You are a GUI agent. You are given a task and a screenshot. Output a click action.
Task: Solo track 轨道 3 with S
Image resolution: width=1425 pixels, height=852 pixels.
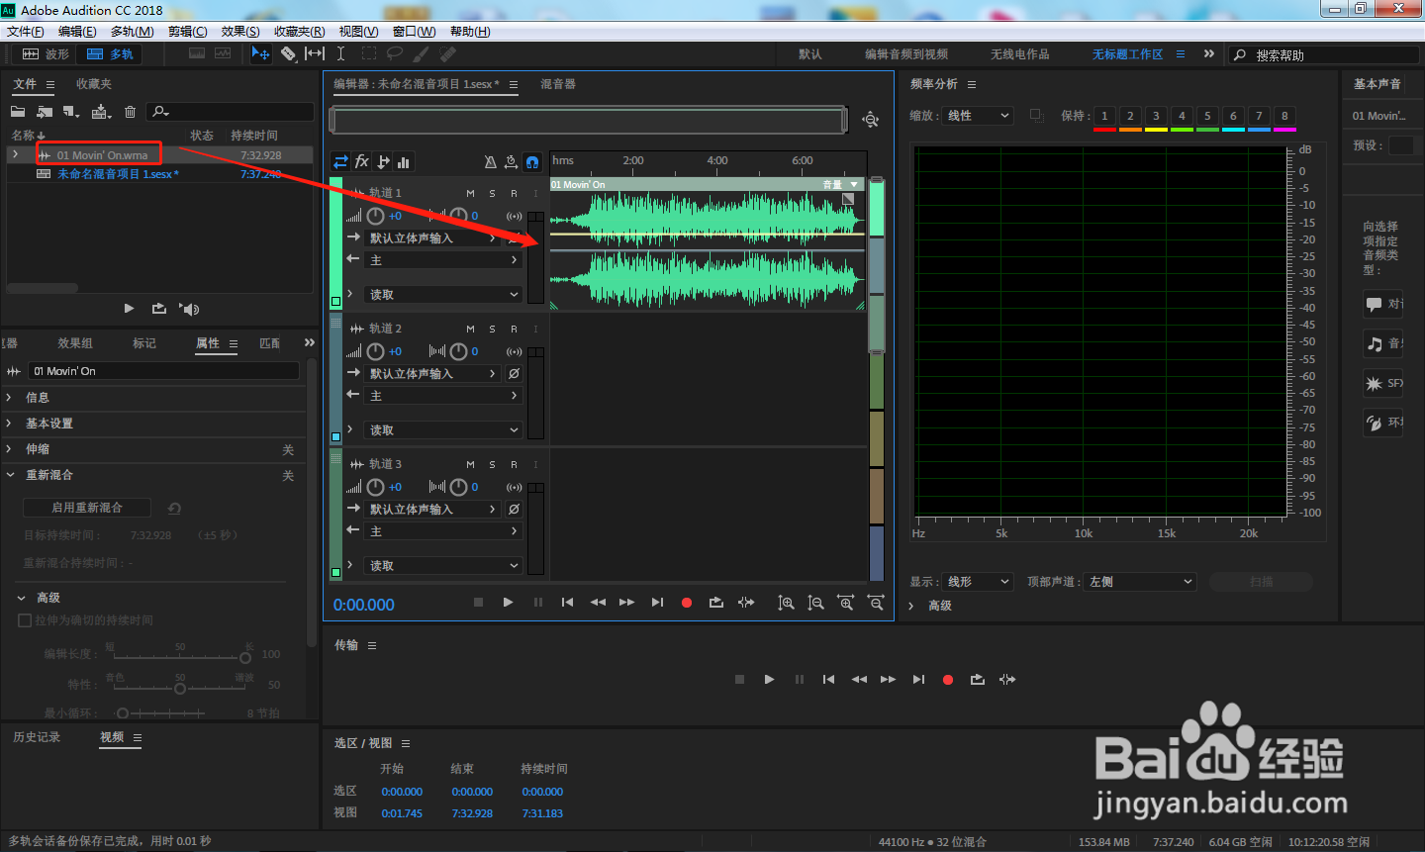(492, 464)
